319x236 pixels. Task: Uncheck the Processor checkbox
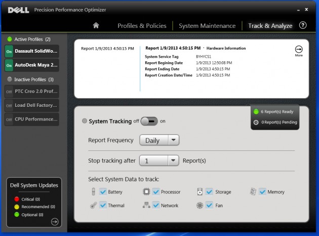(x=156, y=191)
